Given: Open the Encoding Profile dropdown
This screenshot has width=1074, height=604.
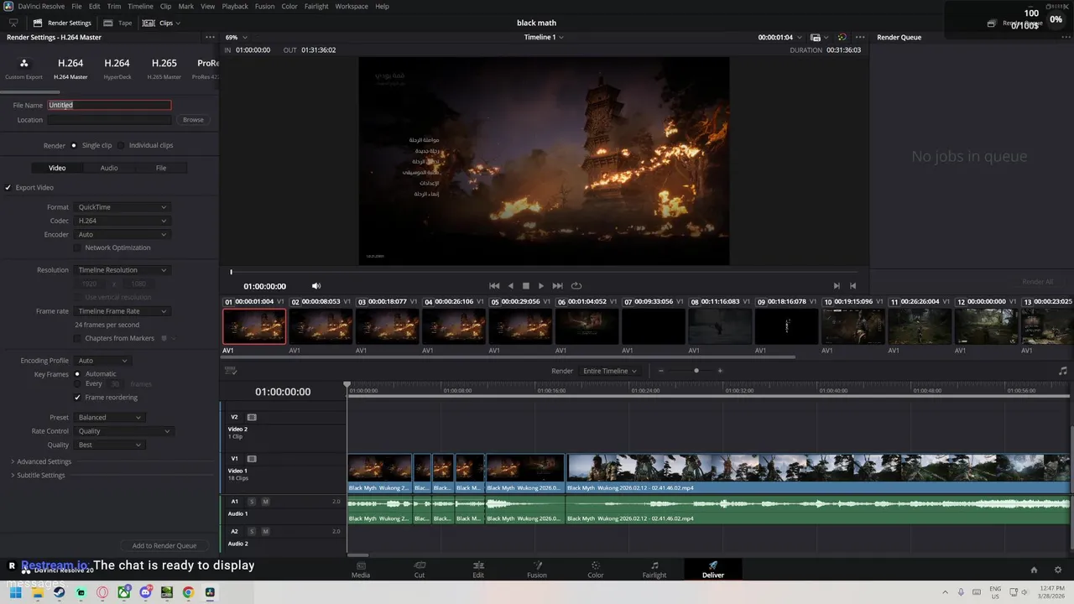Looking at the screenshot, I should point(102,361).
